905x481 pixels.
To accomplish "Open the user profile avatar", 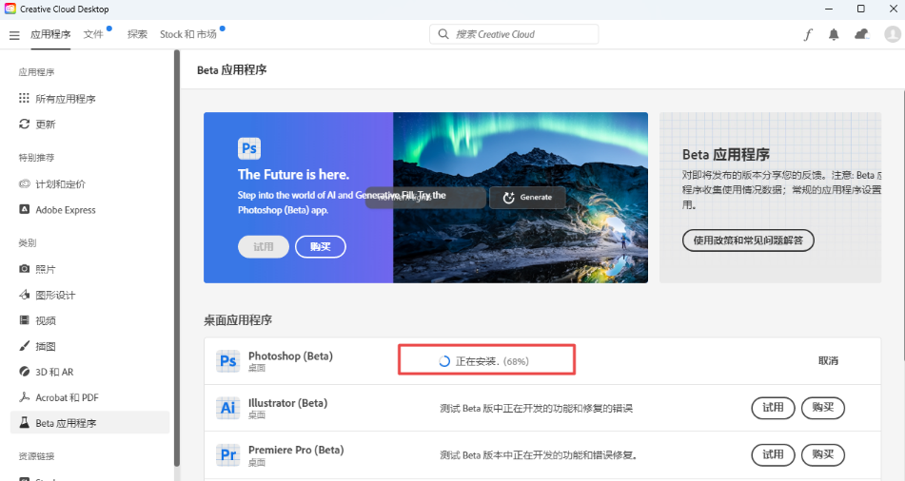I will [x=892, y=34].
